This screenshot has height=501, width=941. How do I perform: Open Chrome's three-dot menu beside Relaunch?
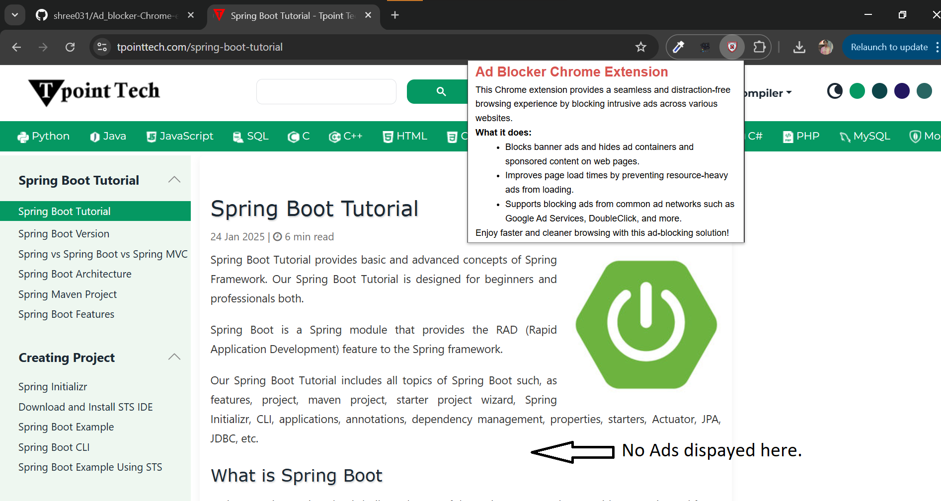click(937, 47)
